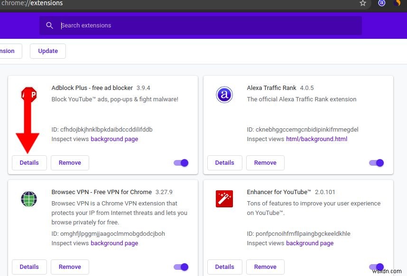Open Alexa html/background.html inspect link
The image size is (407, 276).
point(316,139)
